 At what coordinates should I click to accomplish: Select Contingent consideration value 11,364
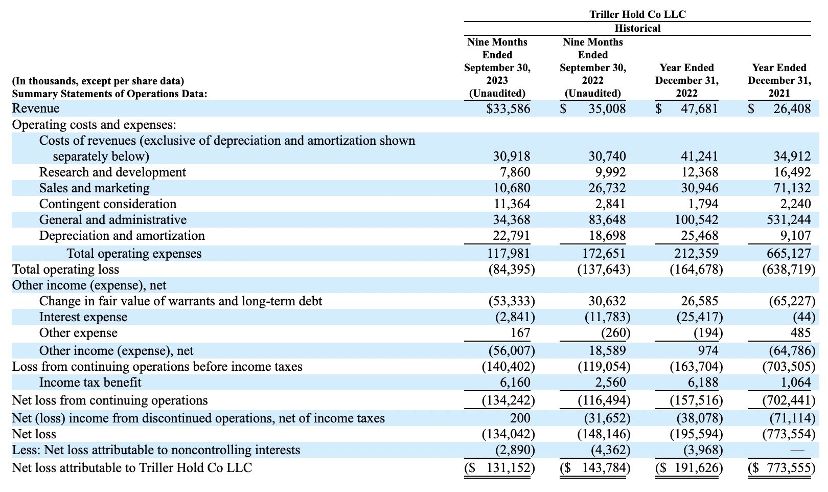pos(512,204)
